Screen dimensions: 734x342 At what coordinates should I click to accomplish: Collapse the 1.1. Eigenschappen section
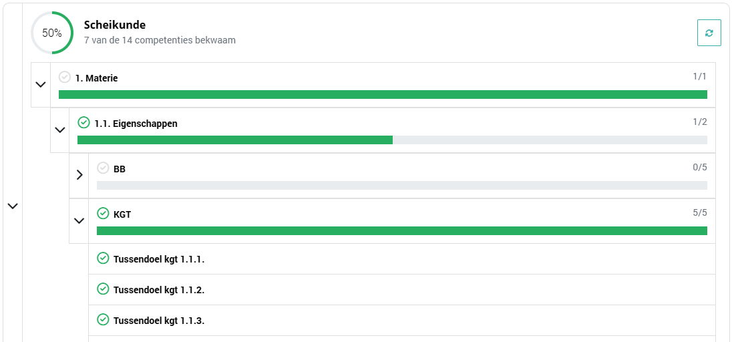click(x=59, y=130)
